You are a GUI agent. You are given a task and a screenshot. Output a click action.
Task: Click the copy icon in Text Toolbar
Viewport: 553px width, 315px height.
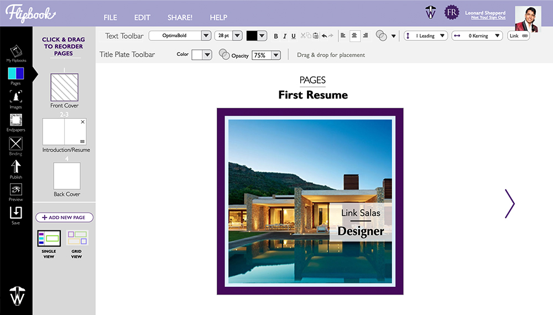coord(309,35)
